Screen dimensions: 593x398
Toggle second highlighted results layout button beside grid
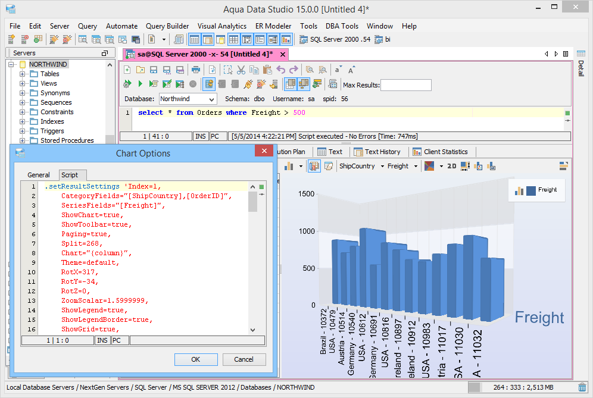click(303, 84)
